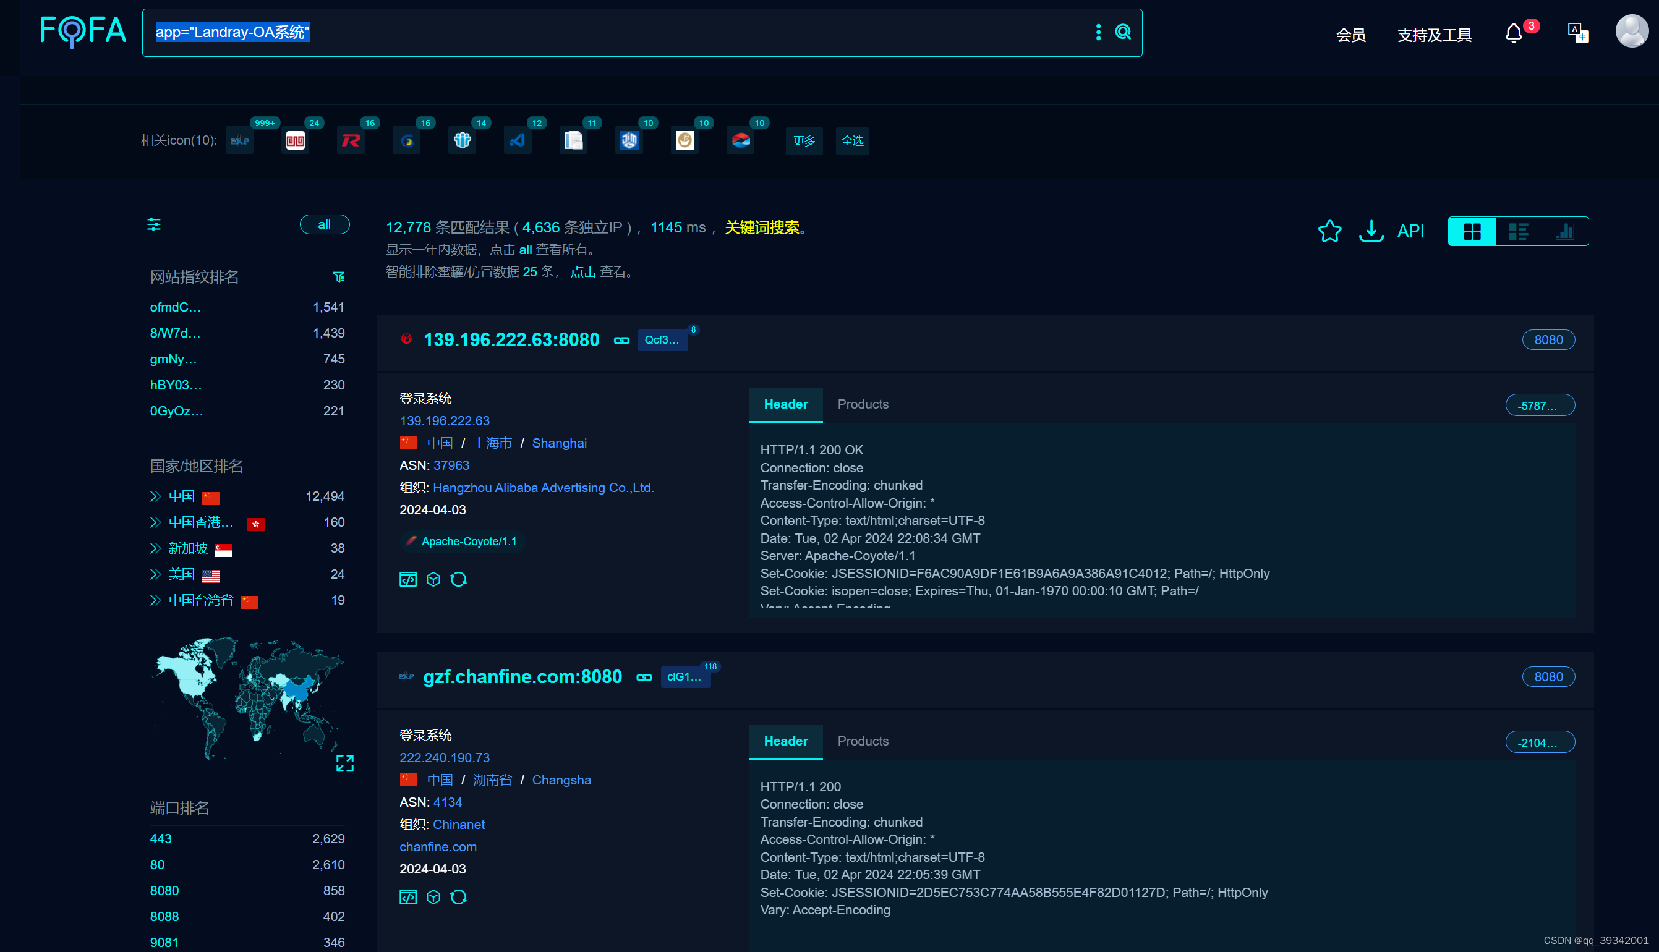Open the language translation icon in the top bar
Viewport: 1659px width, 952px height.
1578,33
